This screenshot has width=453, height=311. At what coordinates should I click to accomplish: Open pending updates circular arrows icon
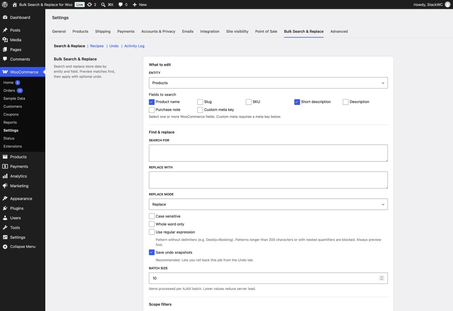90,5
